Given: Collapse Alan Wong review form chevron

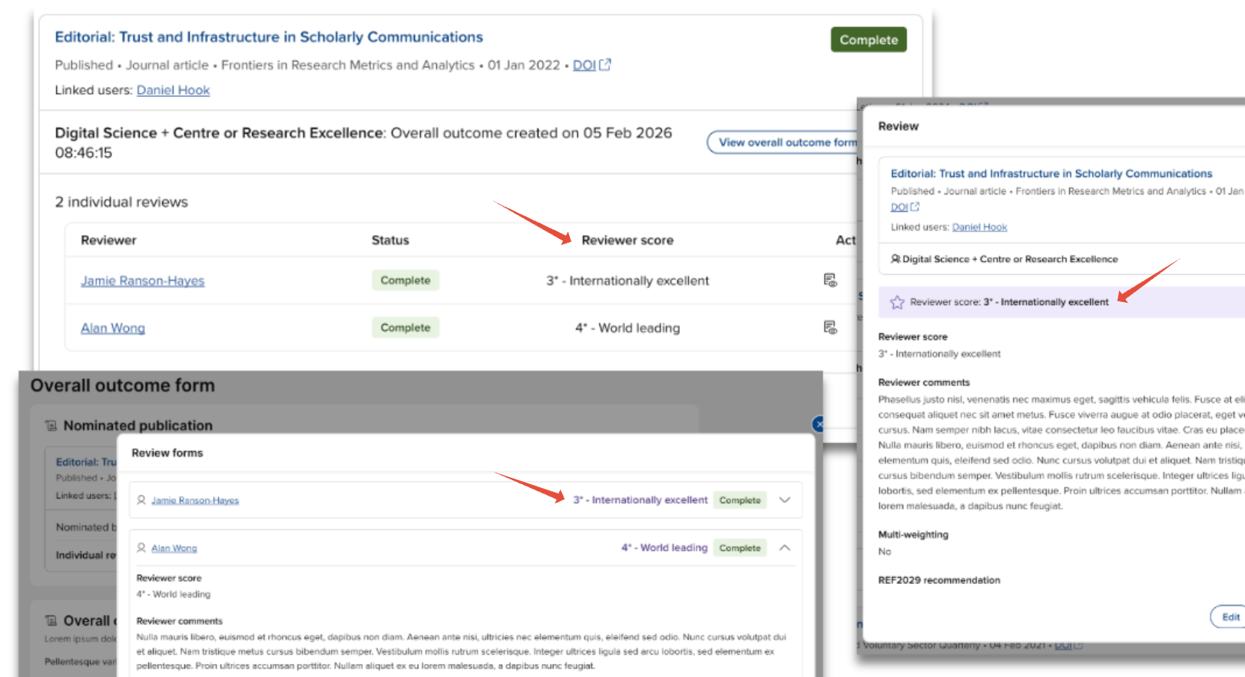Looking at the screenshot, I should [x=784, y=548].
